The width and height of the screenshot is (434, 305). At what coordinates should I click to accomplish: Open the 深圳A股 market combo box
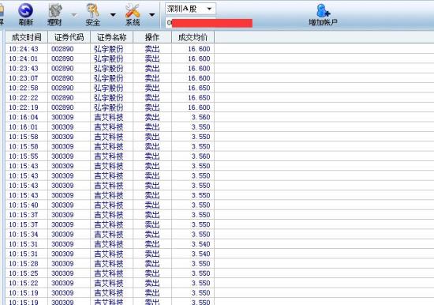[x=190, y=9]
